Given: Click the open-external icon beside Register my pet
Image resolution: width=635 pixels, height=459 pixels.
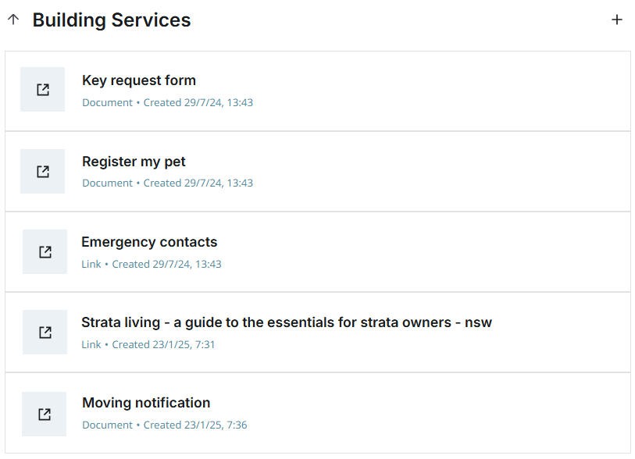Looking at the screenshot, I should point(43,171).
